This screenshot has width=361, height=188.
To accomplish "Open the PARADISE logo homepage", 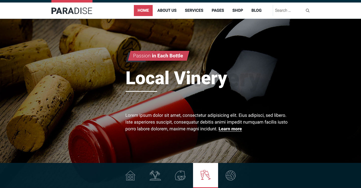I will click(x=72, y=11).
